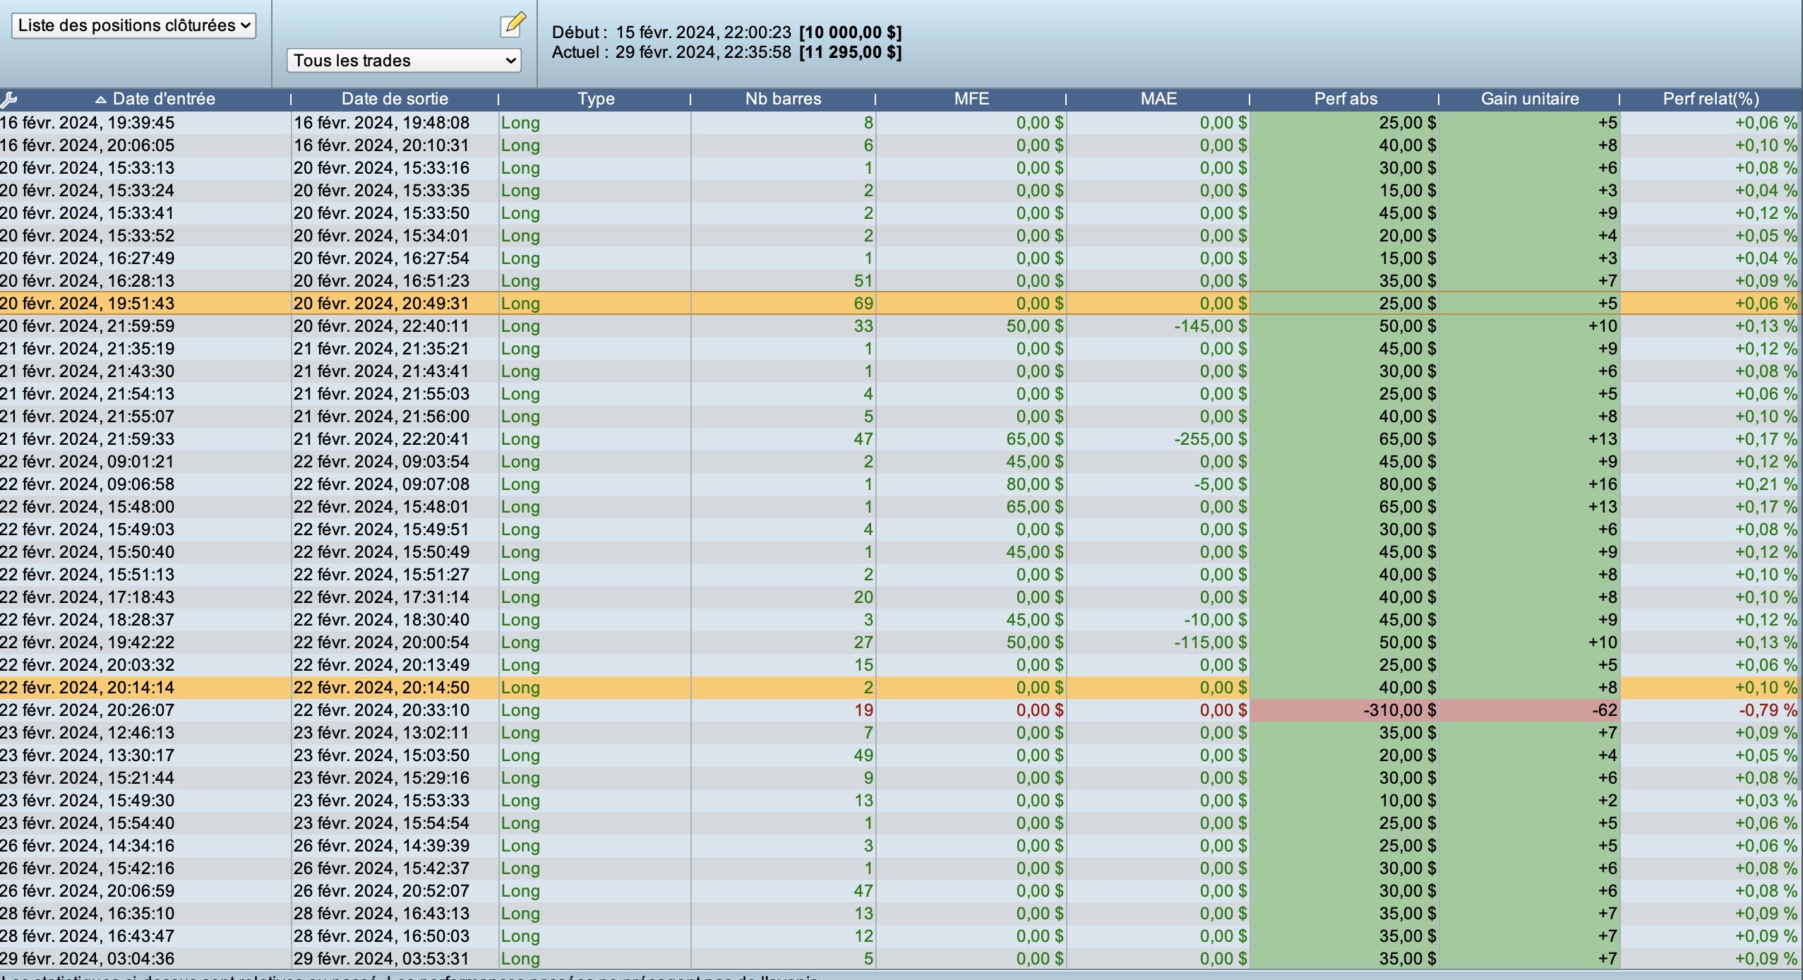The width and height of the screenshot is (1803, 980).
Task: Sort by Date d'entrée column header
Action: [164, 99]
